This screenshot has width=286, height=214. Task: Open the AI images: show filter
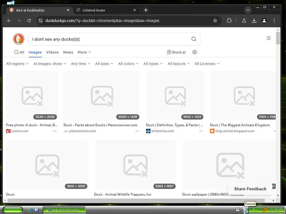click(50, 64)
